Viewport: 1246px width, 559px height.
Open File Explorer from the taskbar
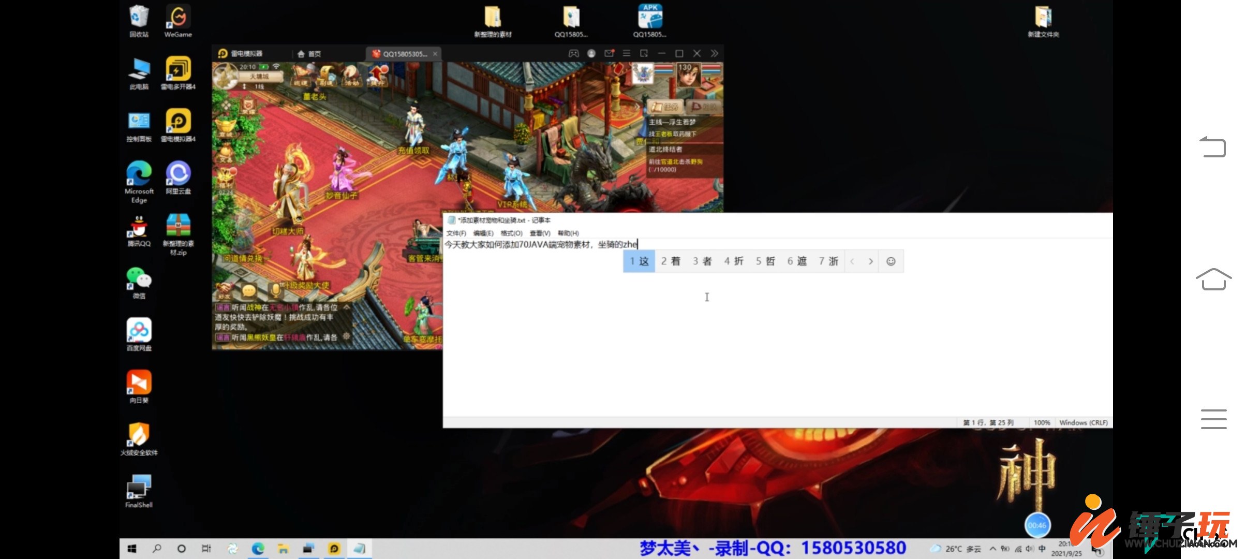click(283, 549)
